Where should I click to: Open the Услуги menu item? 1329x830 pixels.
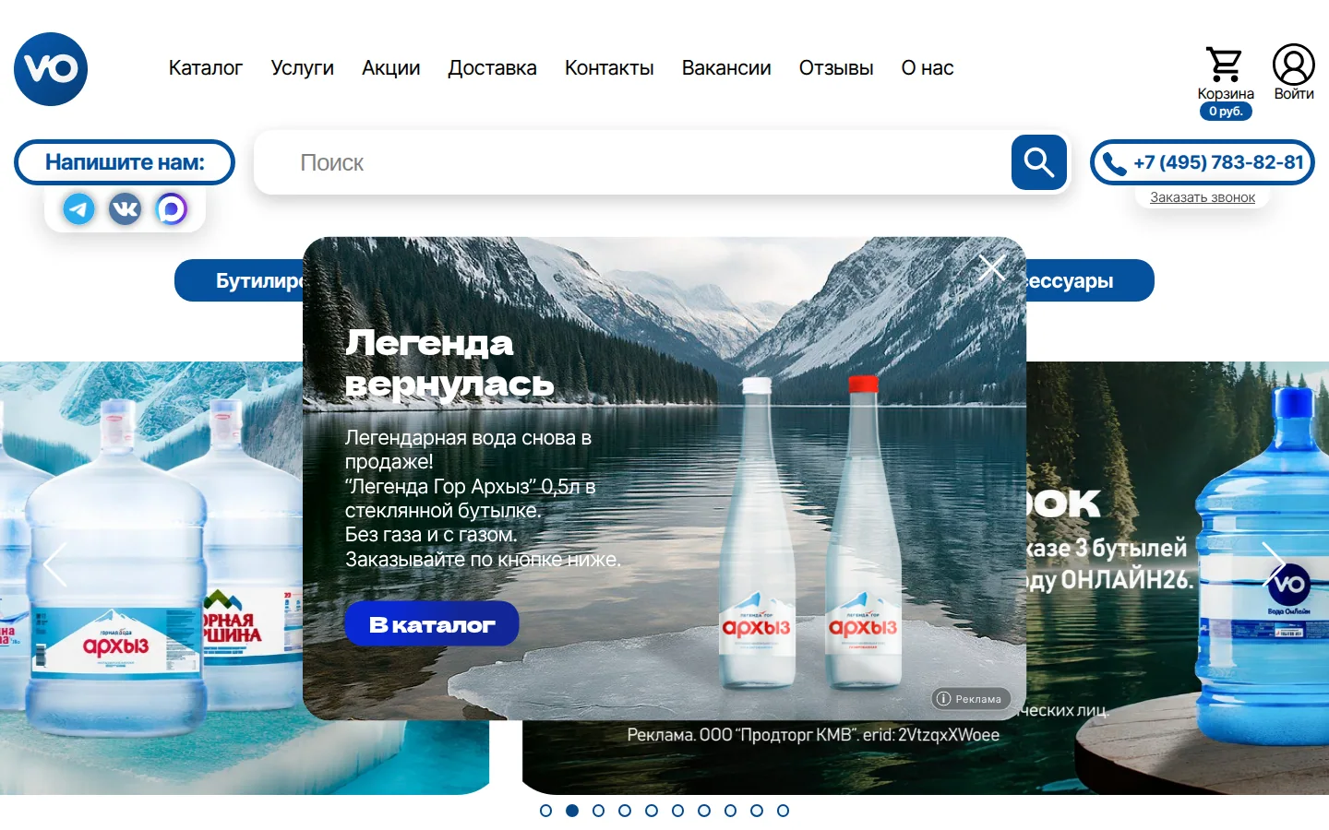point(303,68)
